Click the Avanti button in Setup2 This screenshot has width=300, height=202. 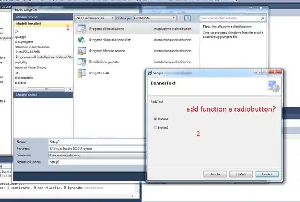point(267,174)
